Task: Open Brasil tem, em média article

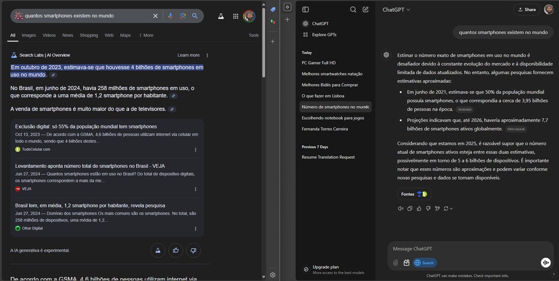Action: (x=90, y=205)
